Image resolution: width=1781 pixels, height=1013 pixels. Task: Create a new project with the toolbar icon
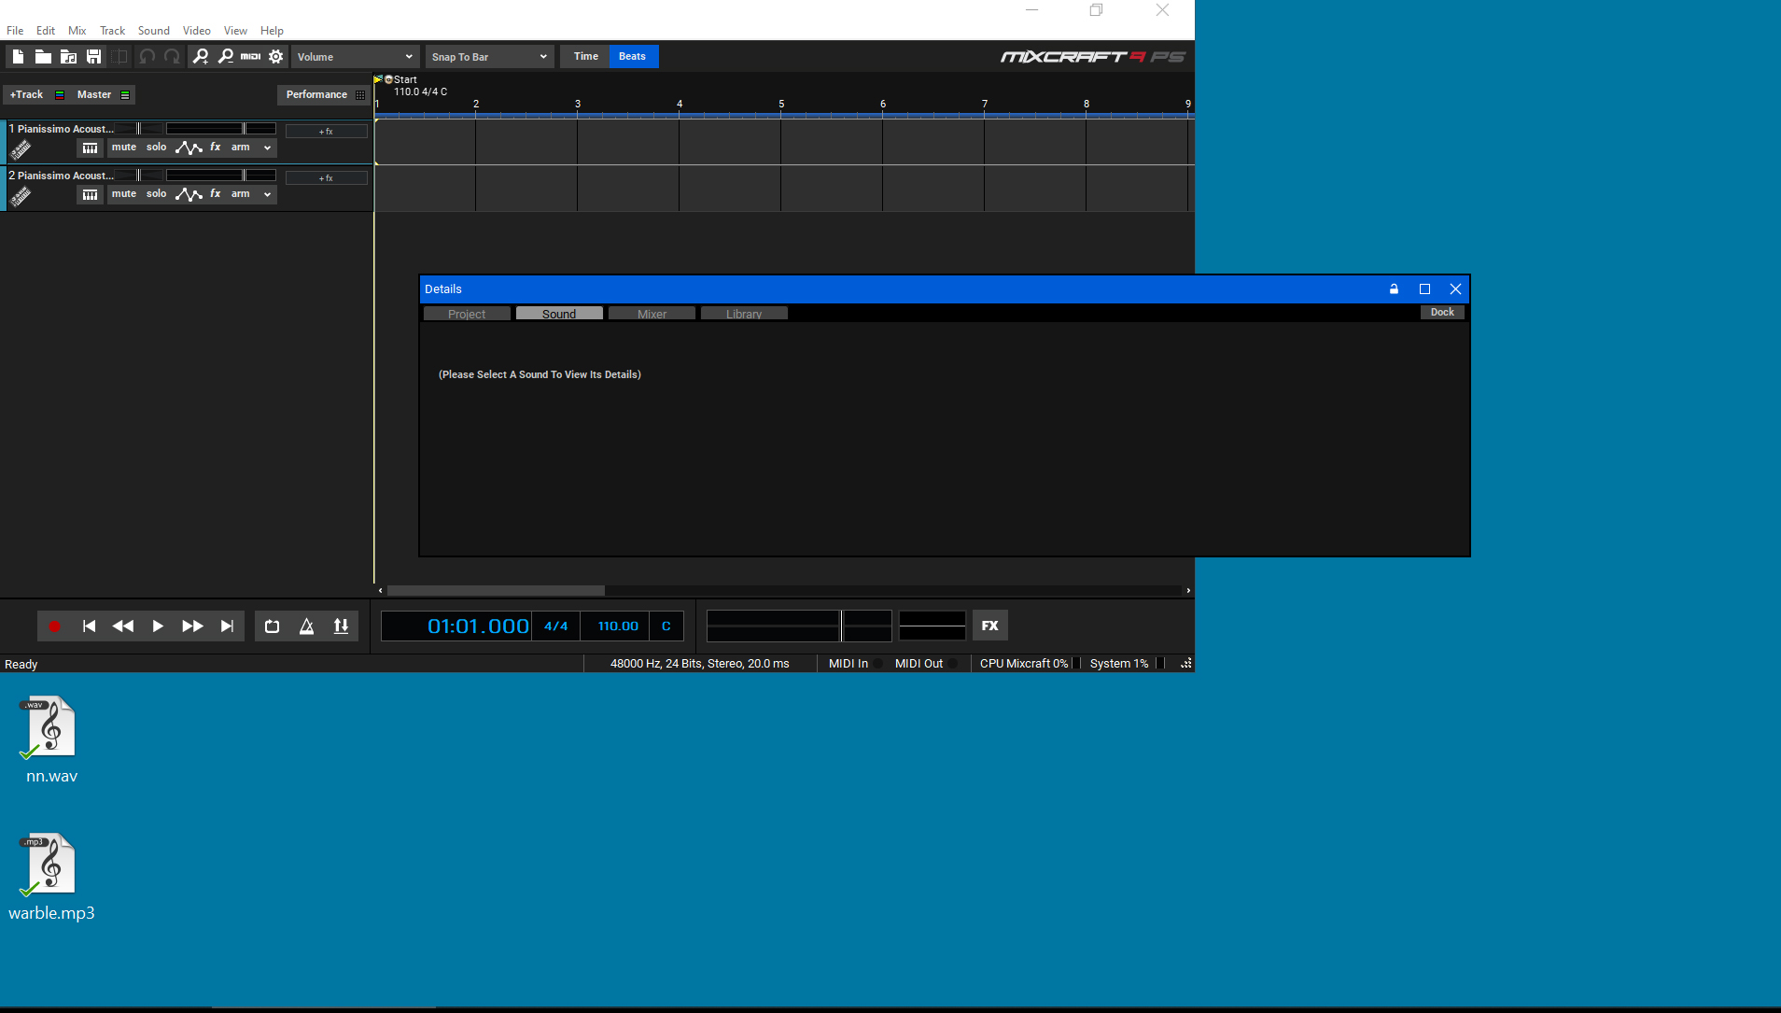pyautogui.click(x=18, y=57)
